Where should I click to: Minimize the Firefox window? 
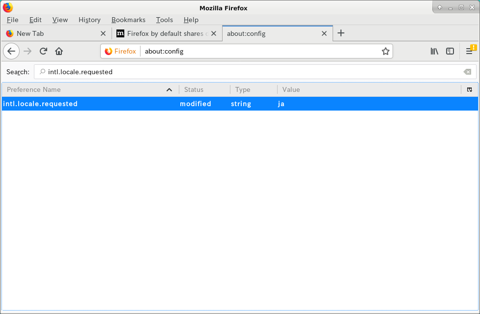[451, 8]
